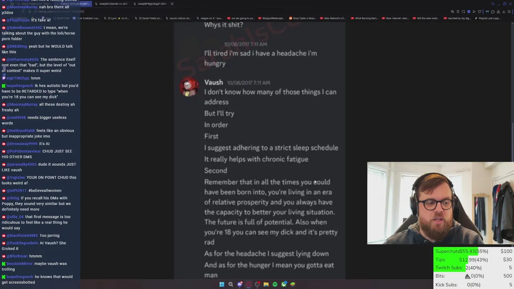This screenshot has height=289, width=514.
Task: Open Spotify from the taskbar
Action: tap(275, 284)
